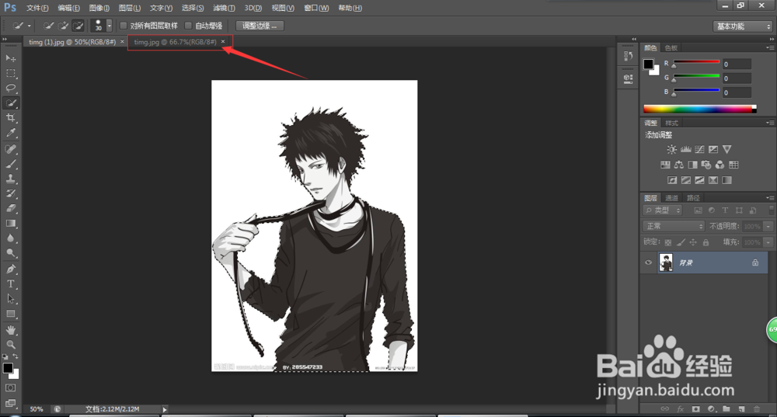777x417 pixels.
Task: Add a Brightness/Contrast adjustment
Action: coord(671,149)
